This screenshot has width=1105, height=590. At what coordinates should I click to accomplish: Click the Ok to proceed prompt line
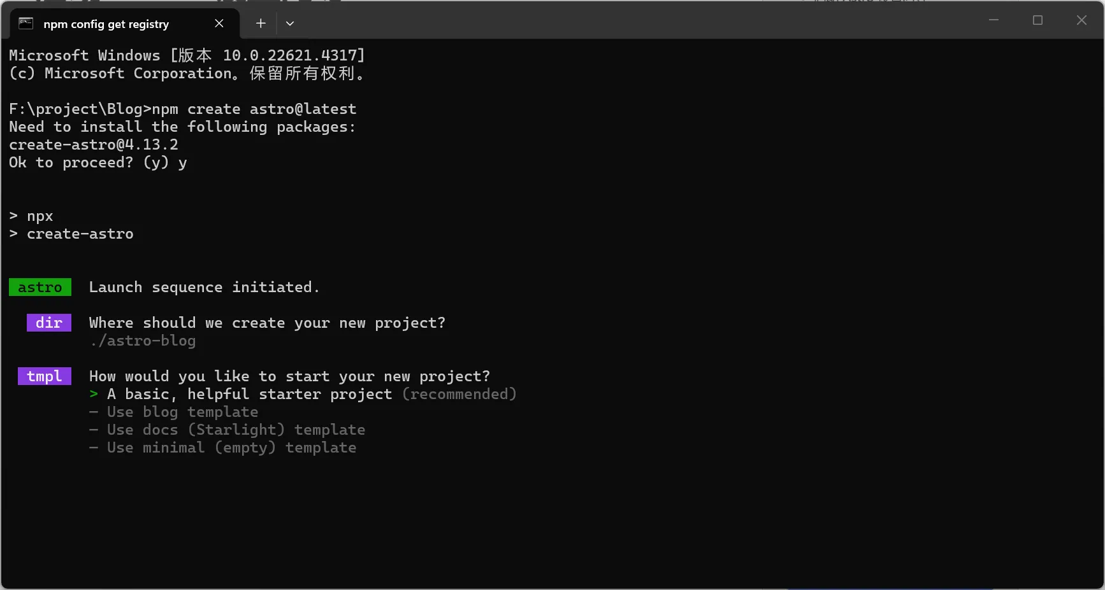[97, 163]
